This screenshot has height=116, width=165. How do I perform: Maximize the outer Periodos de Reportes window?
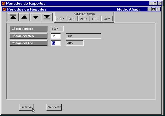point(155,3)
